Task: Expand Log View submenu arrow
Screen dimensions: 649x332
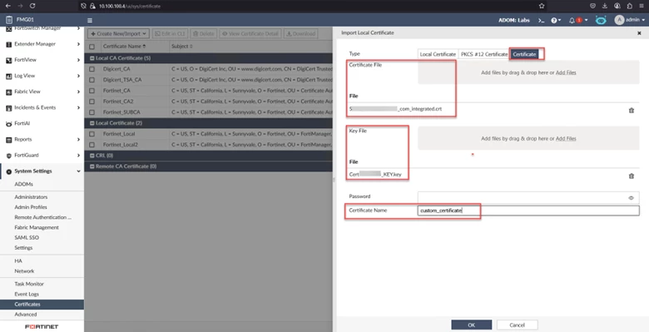Action: [x=78, y=77]
